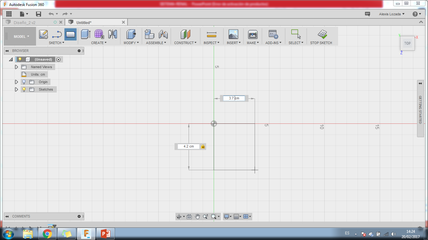The height and width of the screenshot is (240, 428).
Task: Click the Add-Ins scripts icon
Action: 273,34
